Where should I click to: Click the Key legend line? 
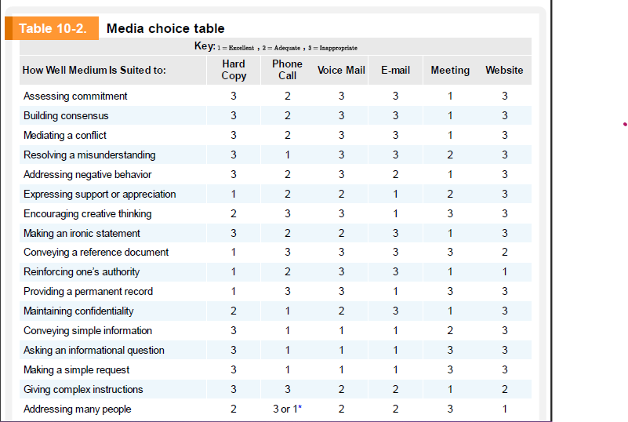coord(275,46)
